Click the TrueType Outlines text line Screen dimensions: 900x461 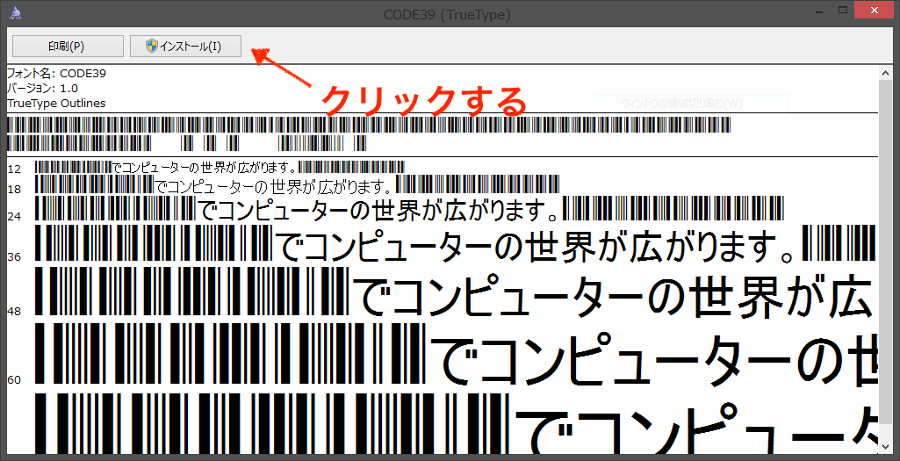(x=56, y=103)
